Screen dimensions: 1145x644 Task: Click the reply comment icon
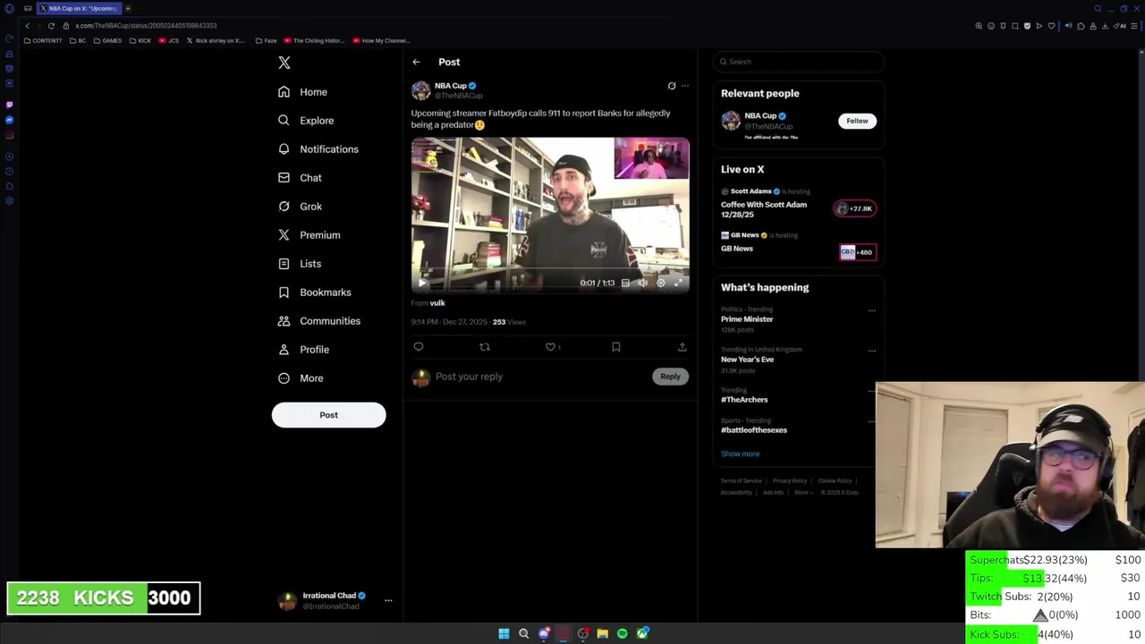point(419,347)
